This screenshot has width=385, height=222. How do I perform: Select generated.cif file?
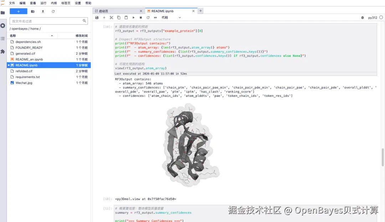[49, 53]
